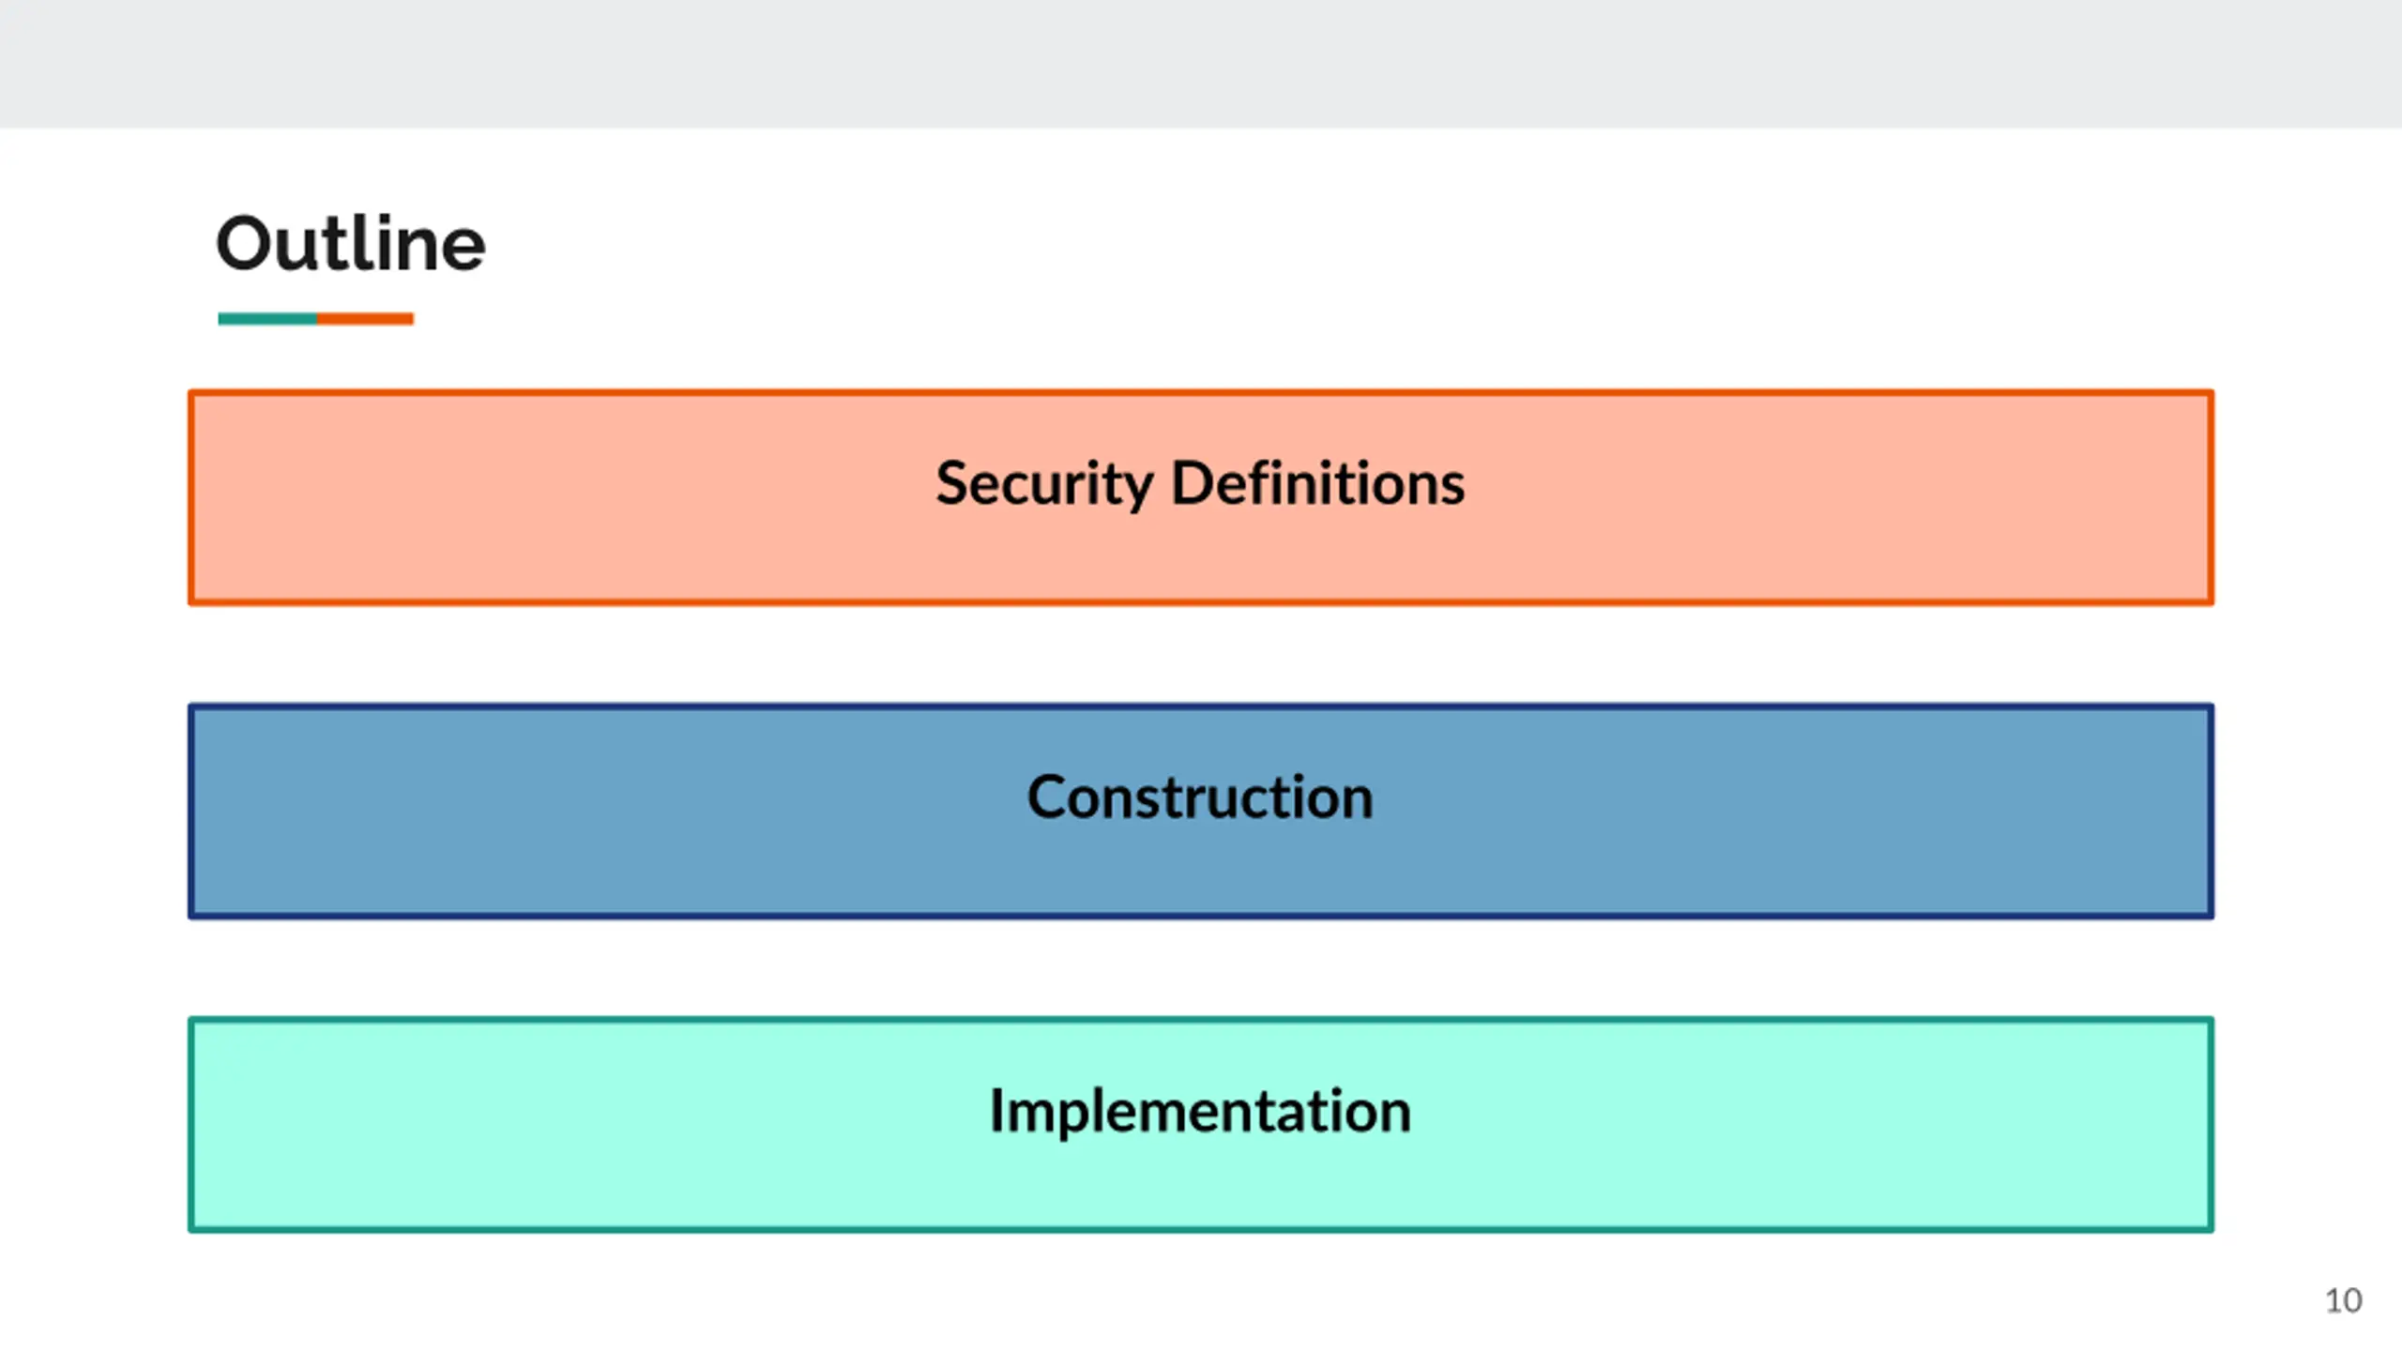The width and height of the screenshot is (2402, 1351).
Task: Click the white gap between the blue and mint boxes
Action: click(1201, 968)
